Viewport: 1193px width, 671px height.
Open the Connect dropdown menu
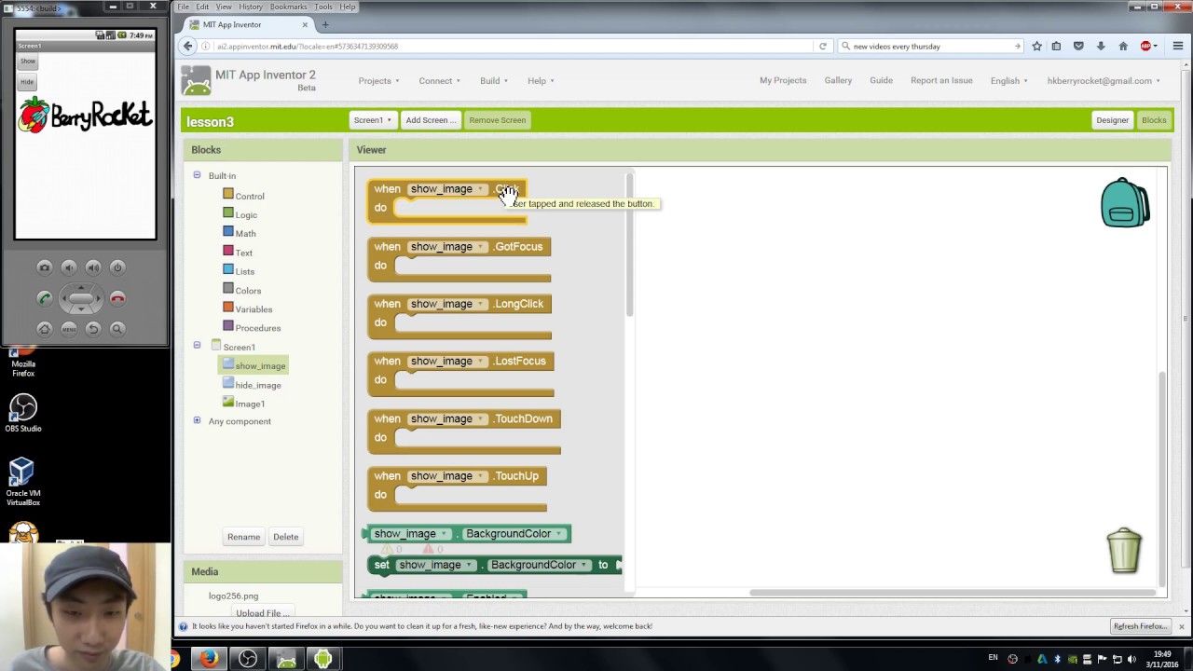pos(439,80)
